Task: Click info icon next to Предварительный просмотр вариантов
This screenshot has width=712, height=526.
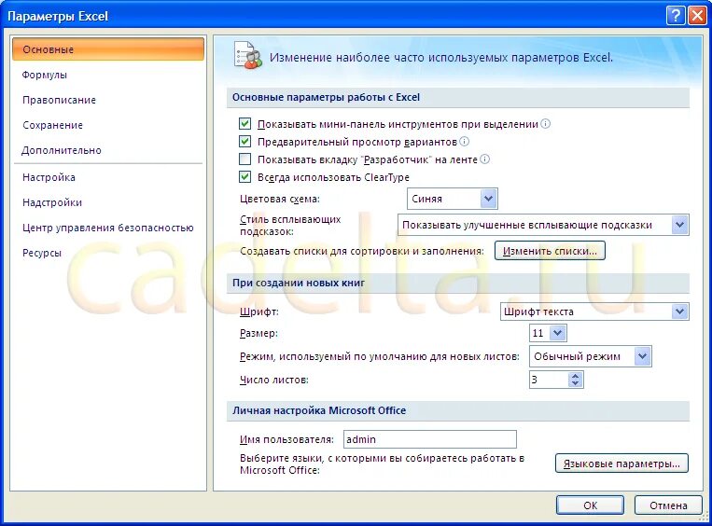Action: [464, 142]
